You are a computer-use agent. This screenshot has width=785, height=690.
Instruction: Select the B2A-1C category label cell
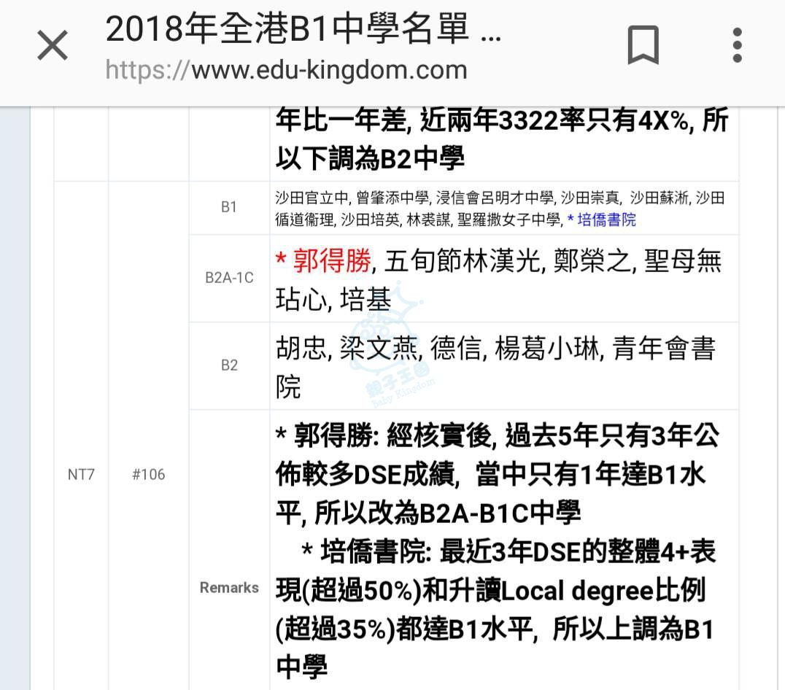click(229, 278)
